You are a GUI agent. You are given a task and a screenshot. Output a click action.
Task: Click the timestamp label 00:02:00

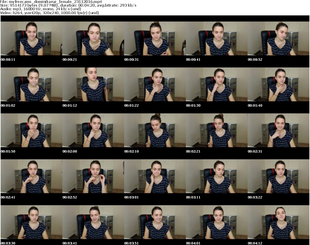click(x=70, y=151)
